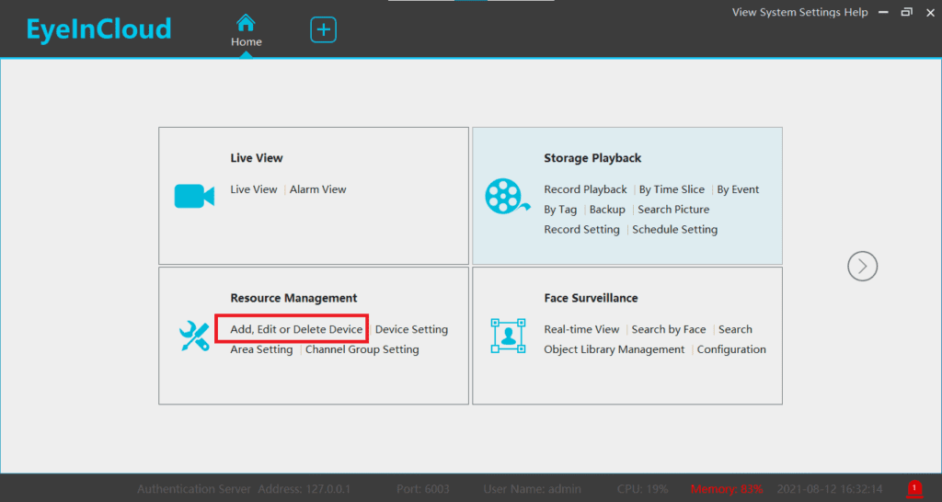The width and height of the screenshot is (942, 502).
Task: Open the Help menu
Action: (x=855, y=12)
